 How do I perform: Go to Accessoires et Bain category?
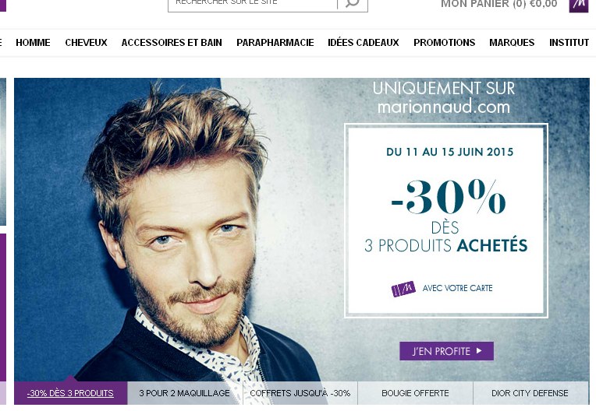[x=172, y=43]
